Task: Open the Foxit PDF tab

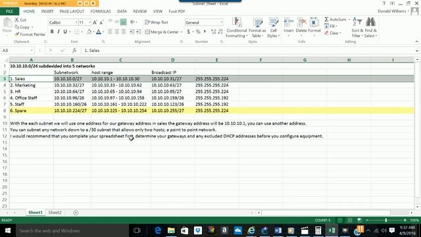Action: 177,11
